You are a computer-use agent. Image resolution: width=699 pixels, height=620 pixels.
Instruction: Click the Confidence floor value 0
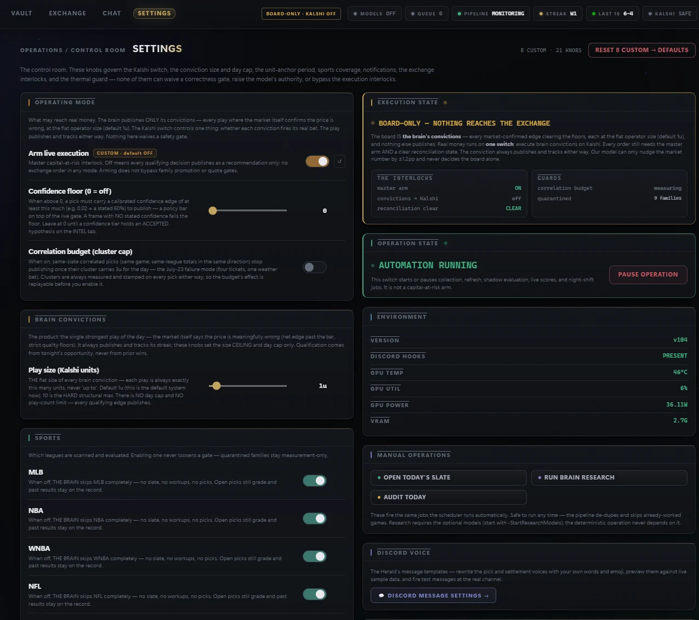(325, 211)
